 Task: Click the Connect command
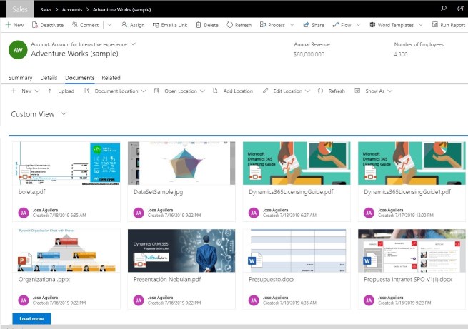85,25
